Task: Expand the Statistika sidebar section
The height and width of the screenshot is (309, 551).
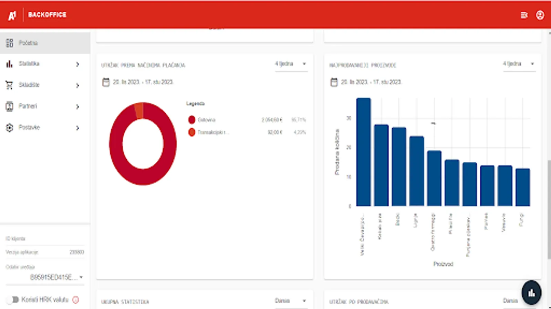Action: tap(77, 64)
